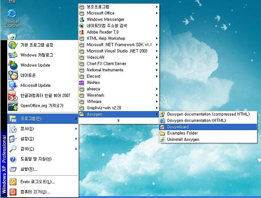
Task: Select Uninstall doxygen entry
Action: pos(208,139)
